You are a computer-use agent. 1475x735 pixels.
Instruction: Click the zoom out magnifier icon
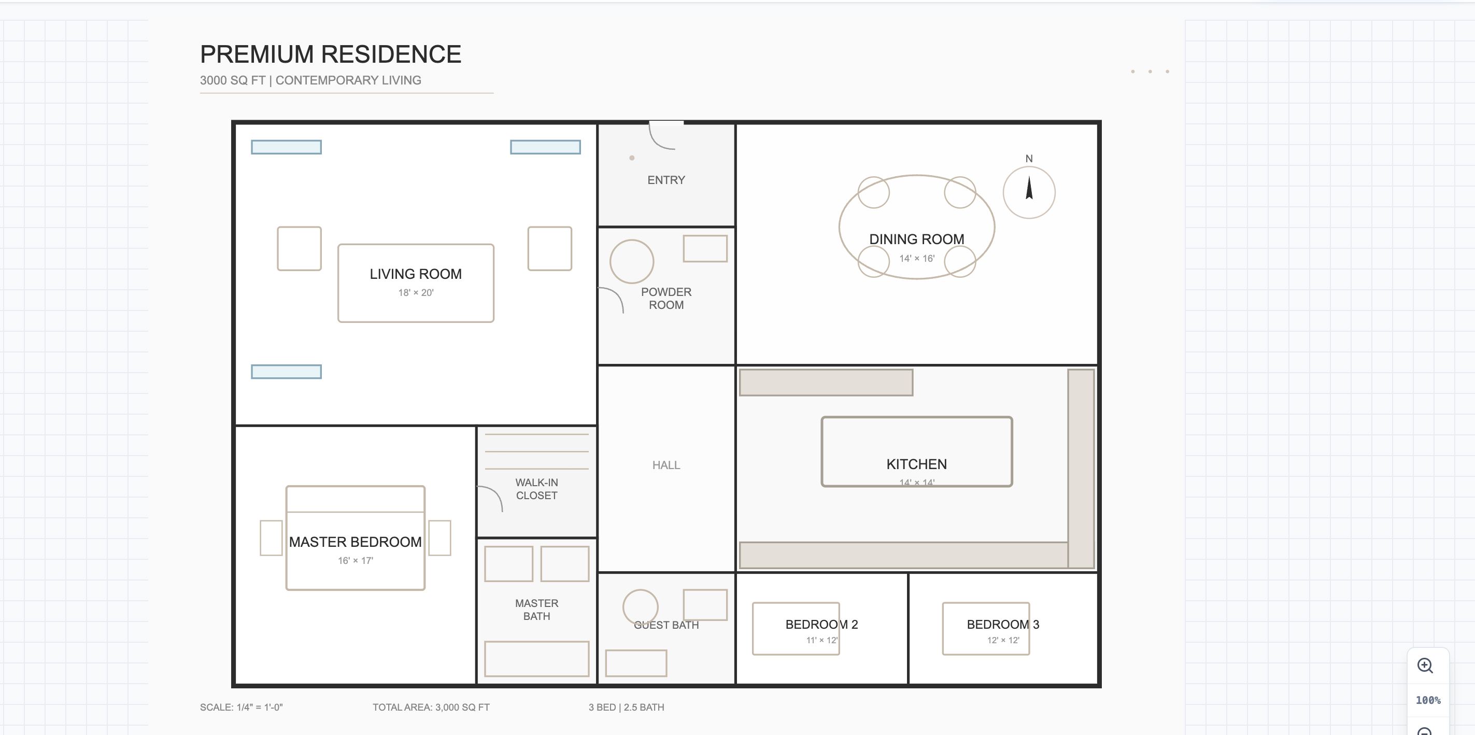click(x=1425, y=732)
